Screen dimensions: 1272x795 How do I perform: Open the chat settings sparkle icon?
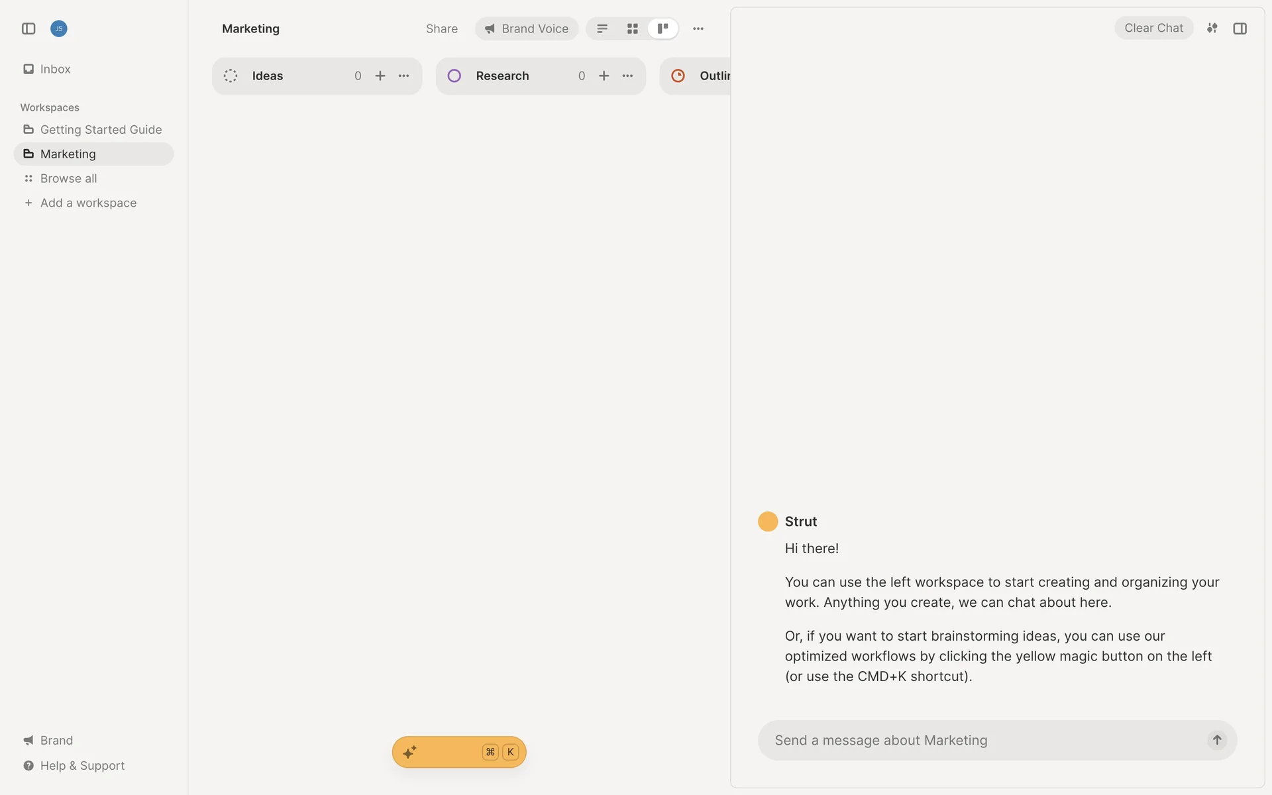(1212, 28)
